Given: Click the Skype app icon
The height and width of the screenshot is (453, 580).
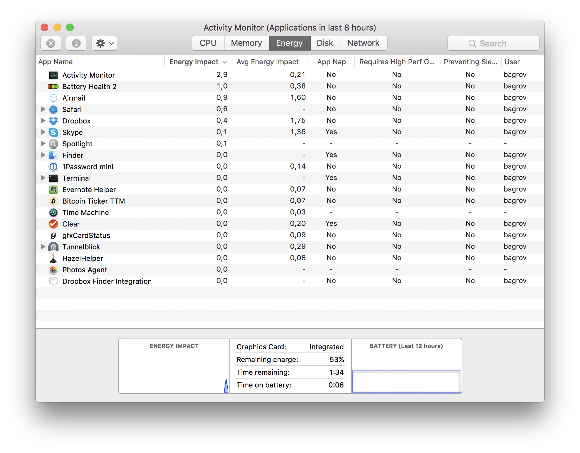Looking at the screenshot, I should 53,132.
